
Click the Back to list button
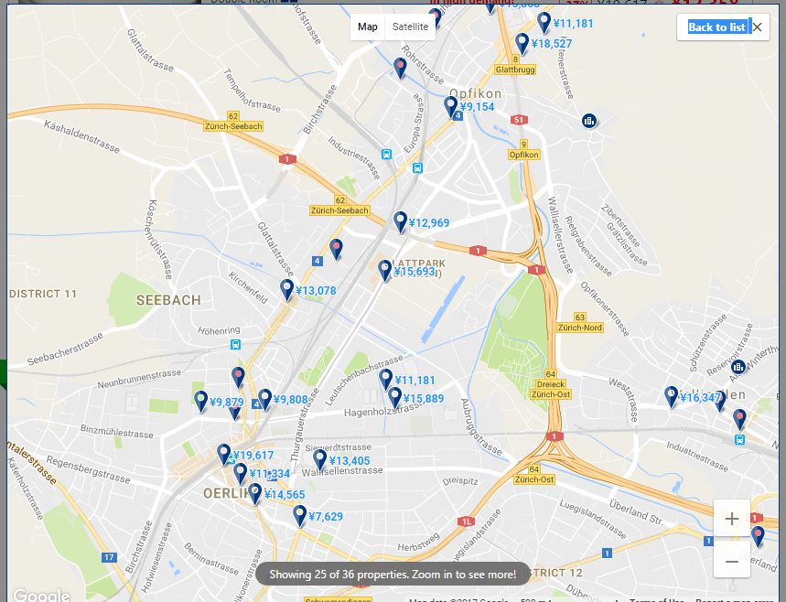click(x=716, y=27)
